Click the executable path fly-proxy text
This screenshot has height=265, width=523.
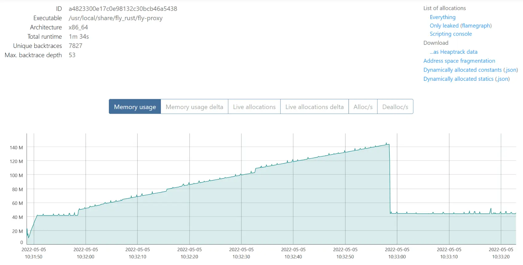coord(115,18)
